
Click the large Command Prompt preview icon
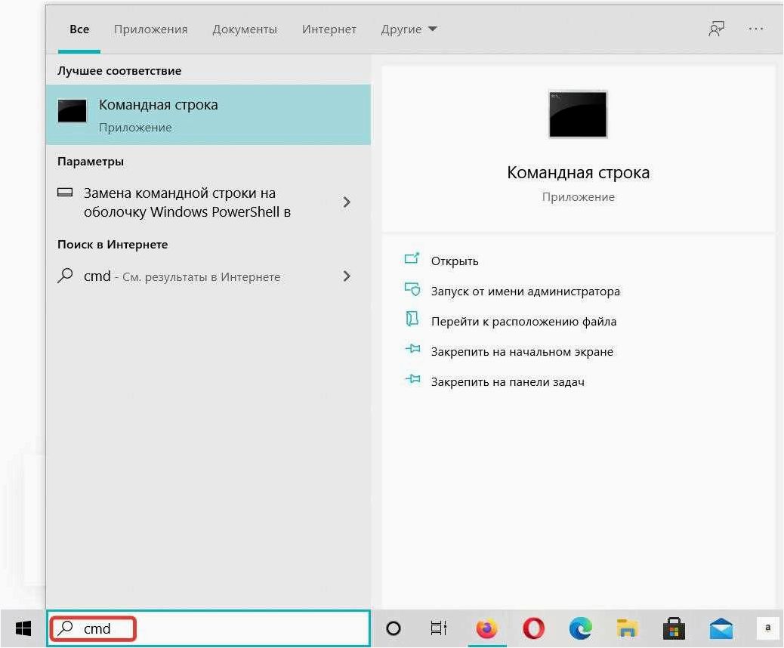(x=578, y=114)
